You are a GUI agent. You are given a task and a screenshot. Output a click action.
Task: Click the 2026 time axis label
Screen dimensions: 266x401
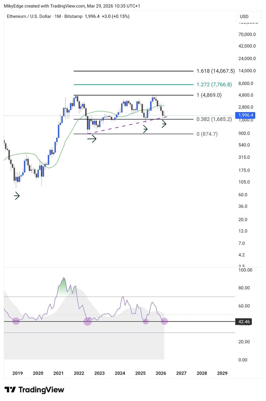click(161, 373)
